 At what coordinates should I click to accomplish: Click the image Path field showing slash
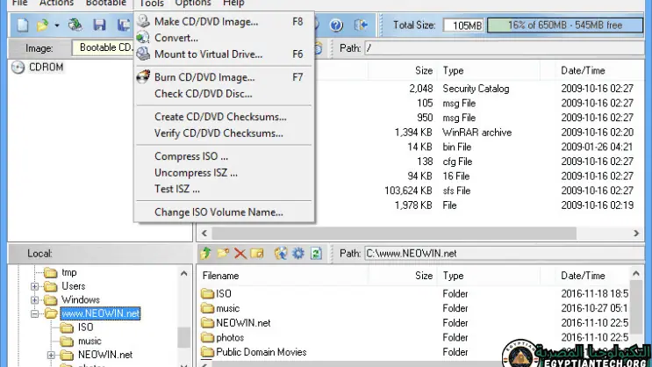[505, 48]
